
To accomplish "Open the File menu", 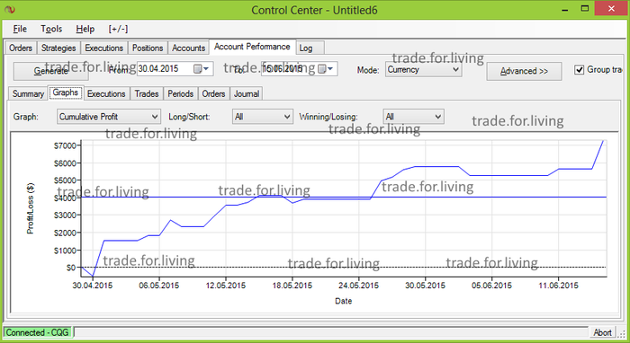I will pyautogui.click(x=20, y=29).
